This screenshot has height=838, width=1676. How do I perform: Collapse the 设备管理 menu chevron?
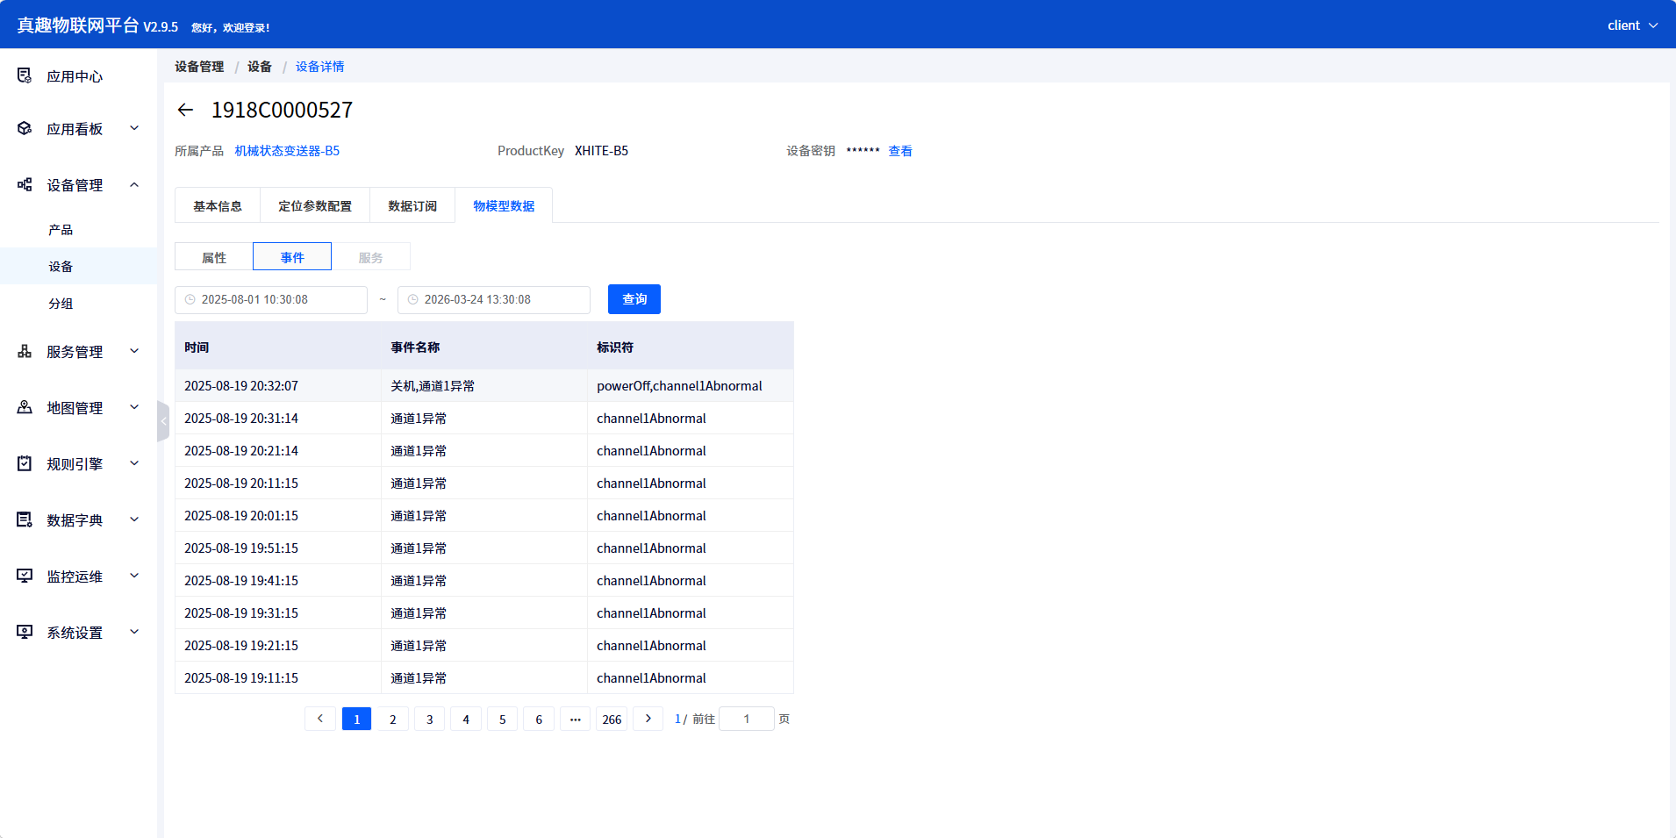[x=134, y=184]
